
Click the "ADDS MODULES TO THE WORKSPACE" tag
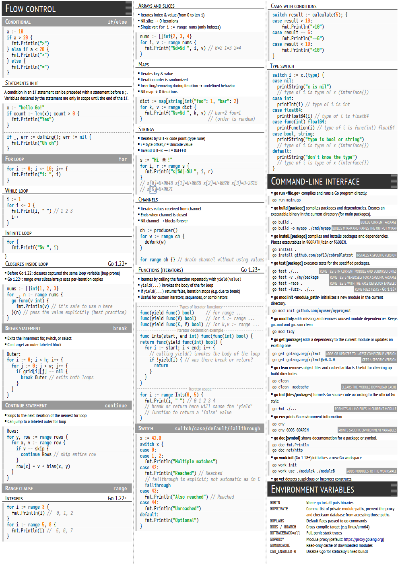[371, 471]
